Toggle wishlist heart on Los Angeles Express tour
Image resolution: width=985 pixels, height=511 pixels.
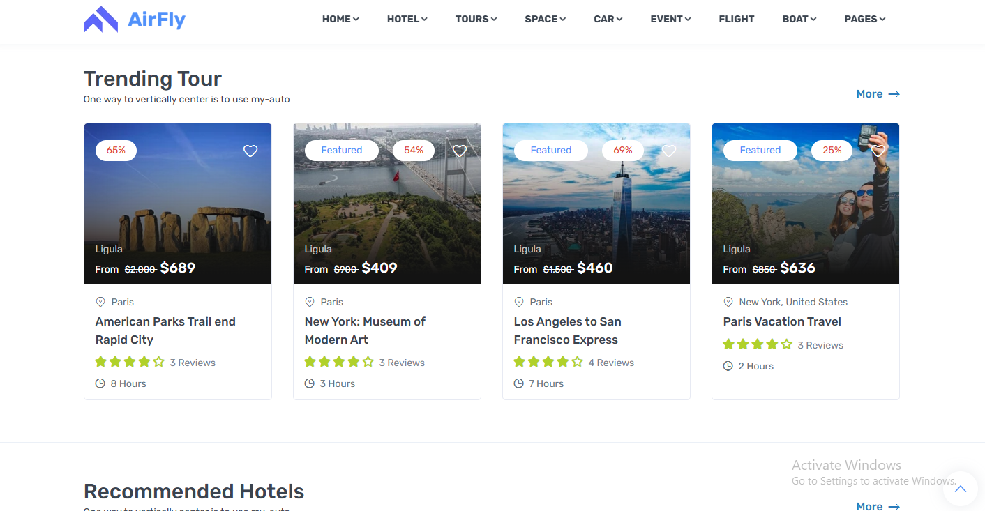coord(669,151)
